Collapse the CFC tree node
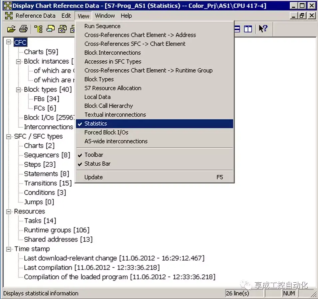Viewport: 318px width, 299px height. point(9,42)
